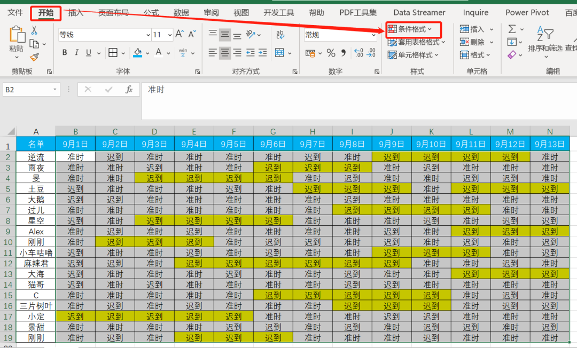Apply Percent Style with the % icon
The height and width of the screenshot is (348, 577).
pyautogui.click(x=331, y=53)
